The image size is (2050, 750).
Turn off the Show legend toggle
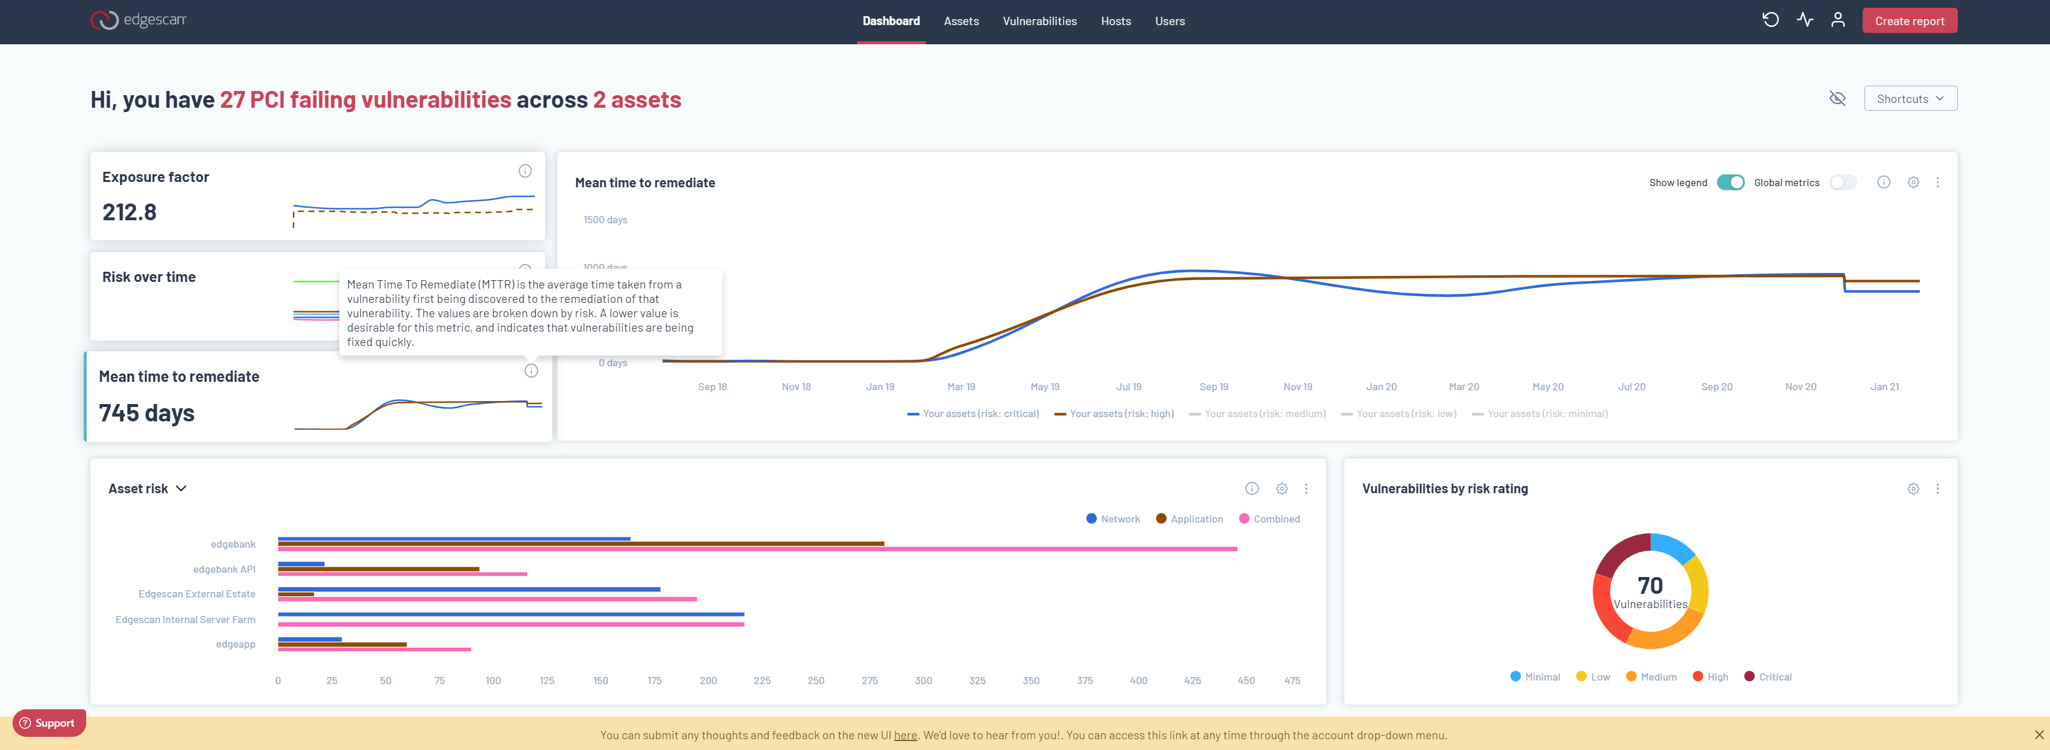(1730, 183)
